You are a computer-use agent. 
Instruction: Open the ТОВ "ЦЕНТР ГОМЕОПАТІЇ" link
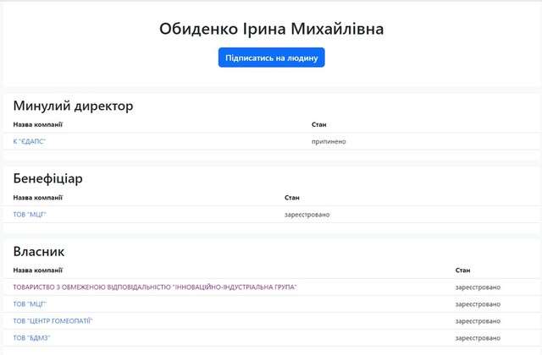[x=53, y=321]
